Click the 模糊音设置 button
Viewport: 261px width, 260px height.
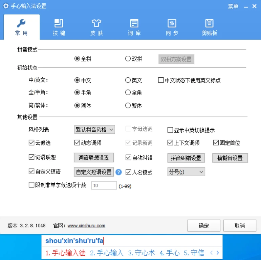(x=230, y=158)
